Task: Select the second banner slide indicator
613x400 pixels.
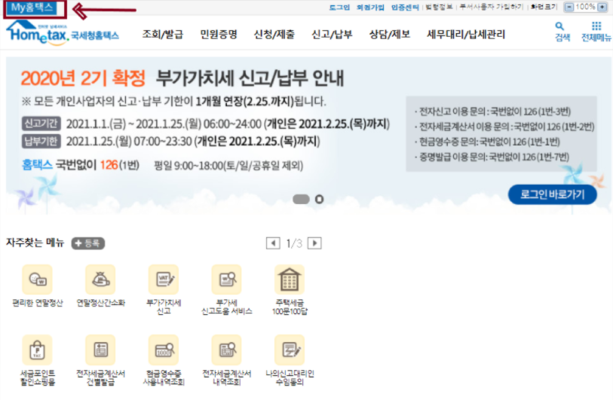Action: tap(320, 199)
